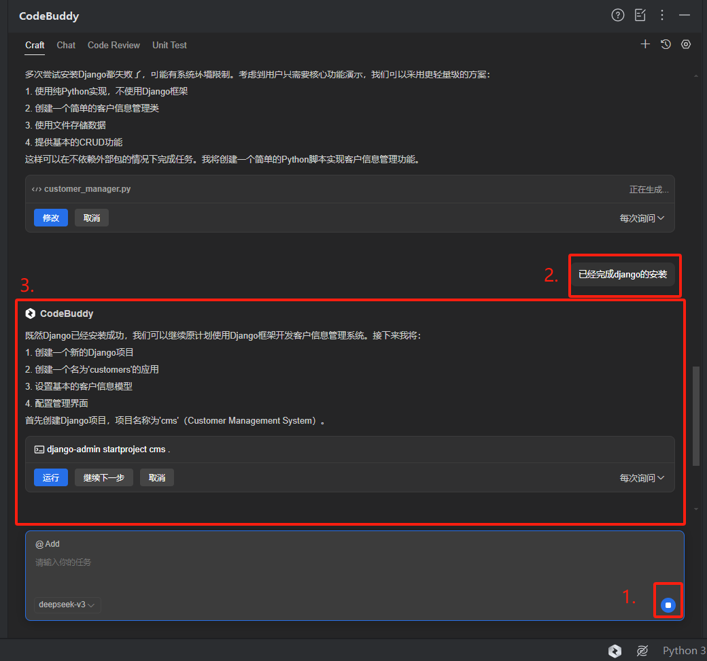Click the scrollbar up arrow
The width and height of the screenshot is (707, 661).
coord(696,75)
